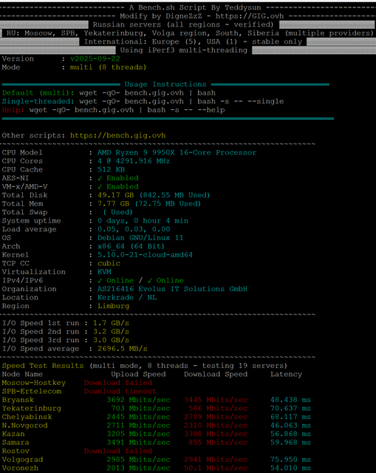Click TCP CC value cubic
Screen dimensions: 376x473
[x=109, y=263]
